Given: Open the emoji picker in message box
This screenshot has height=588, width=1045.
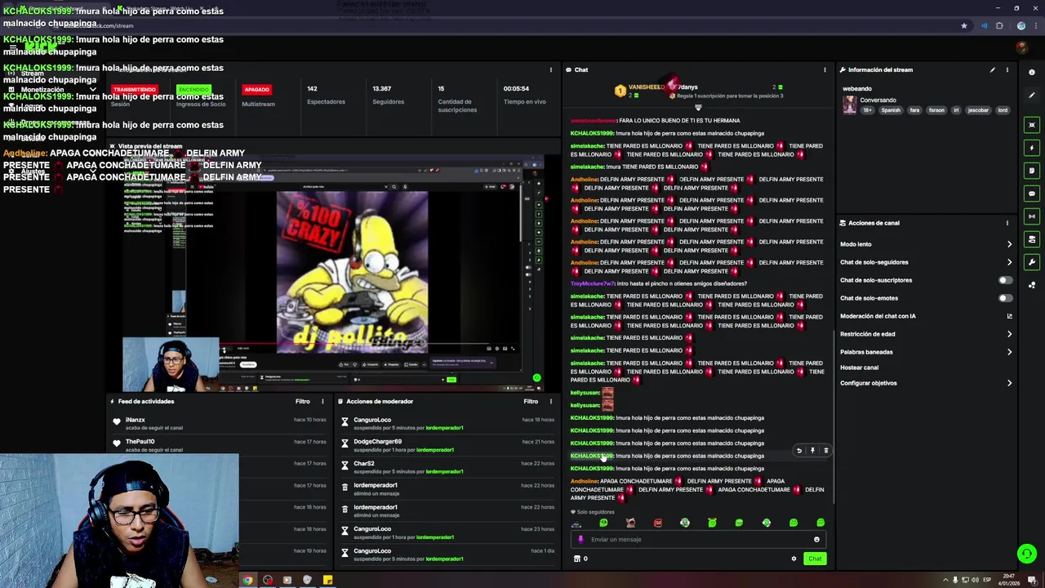Looking at the screenshot, I should pyautogui.click(x=816, y=539).
